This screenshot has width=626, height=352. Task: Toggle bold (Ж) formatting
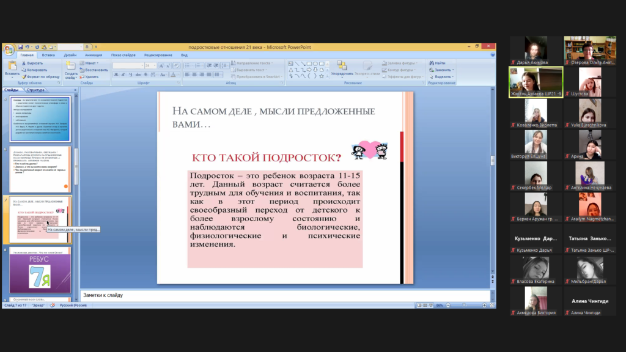tap(116, 75)
